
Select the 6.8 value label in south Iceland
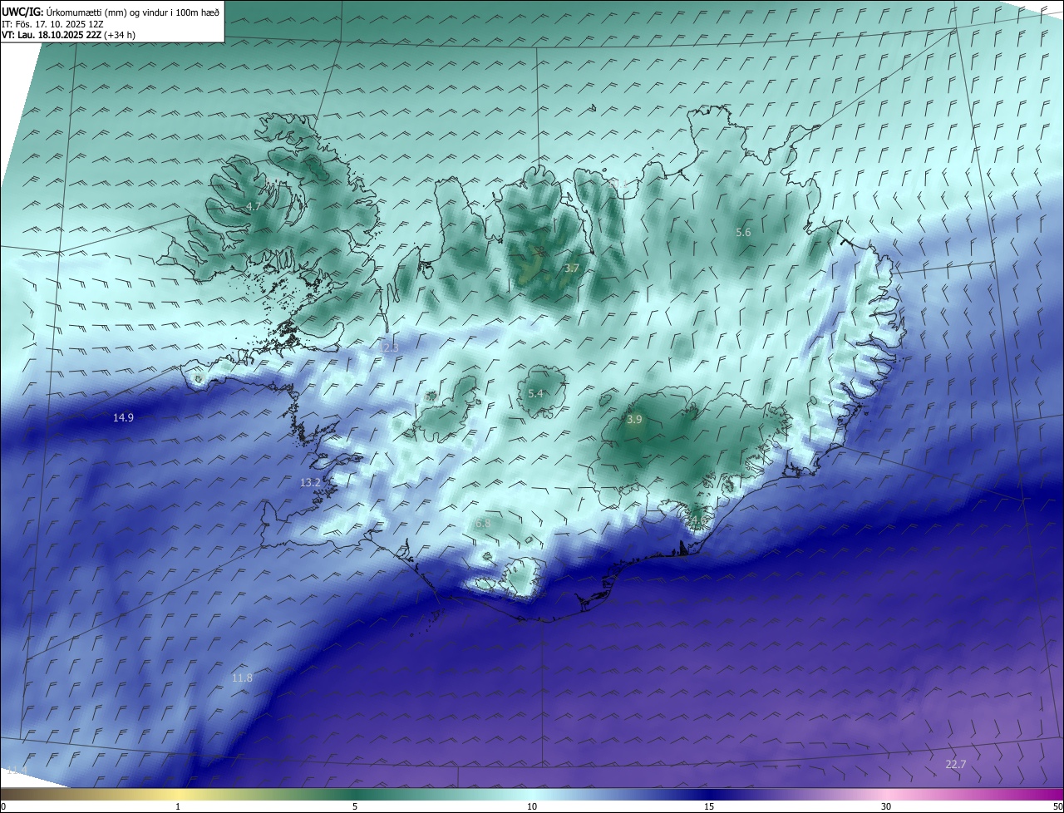pyautogui.click(x=482, y=524)
